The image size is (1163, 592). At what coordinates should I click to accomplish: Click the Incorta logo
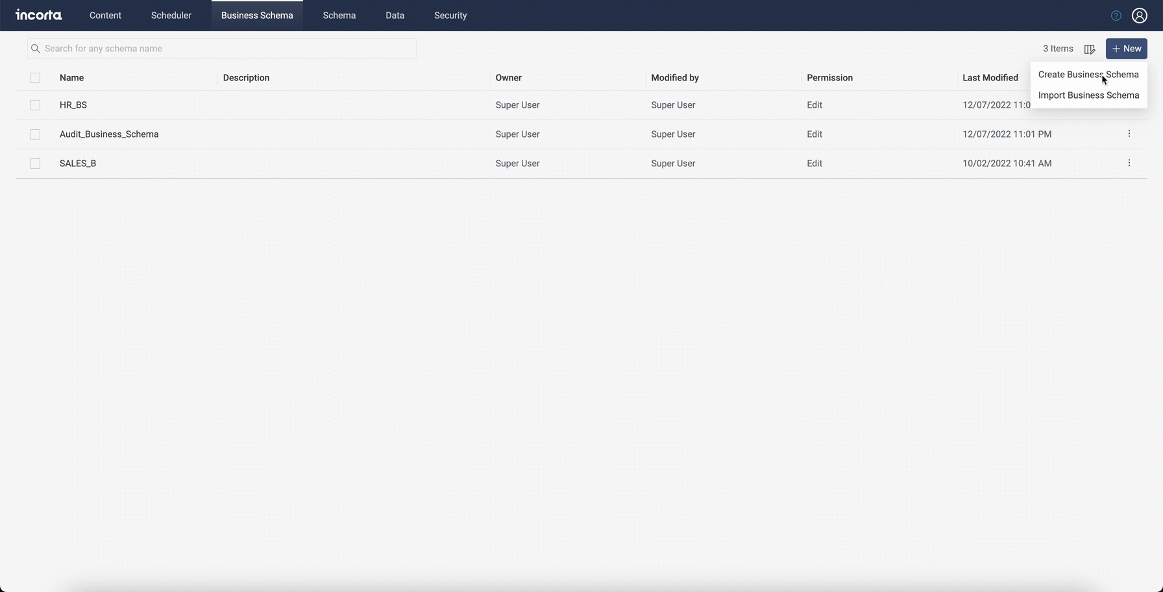click(x=39, y=15)
